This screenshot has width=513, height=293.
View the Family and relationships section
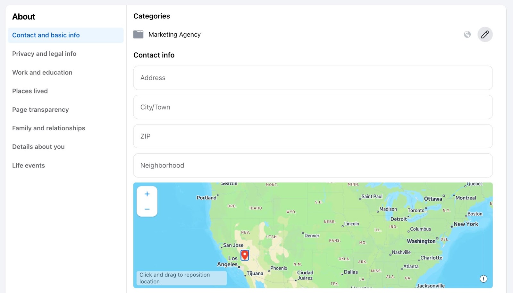[48, 128]
